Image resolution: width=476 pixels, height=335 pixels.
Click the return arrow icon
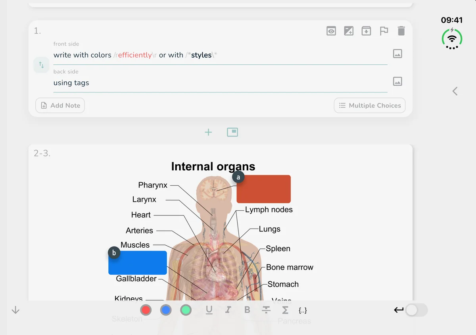(x=399, y=310)
